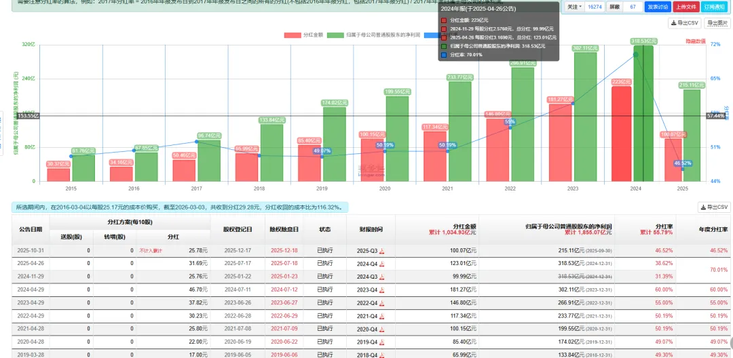This screenshot has width=733, height=358.
Task: Open the PDF report for 2023-Q4
Action: point(382,290)
